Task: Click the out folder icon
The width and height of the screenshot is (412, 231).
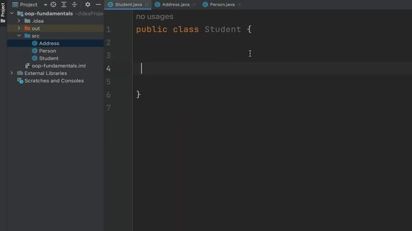Action: [27, 28]
